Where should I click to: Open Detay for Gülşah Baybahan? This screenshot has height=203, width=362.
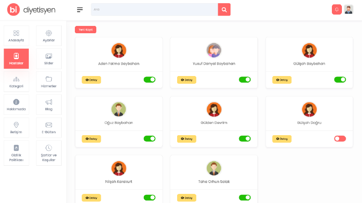tap(282, 80)
